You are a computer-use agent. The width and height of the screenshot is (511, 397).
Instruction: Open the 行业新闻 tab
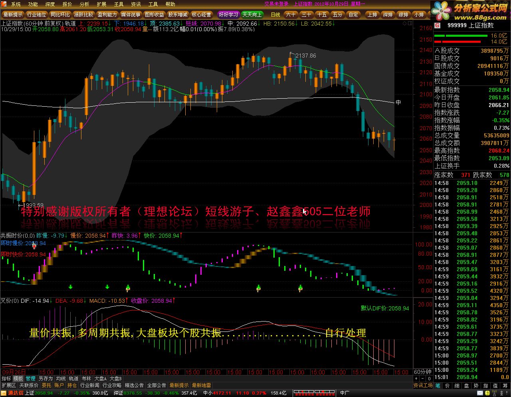coord(89,385)
